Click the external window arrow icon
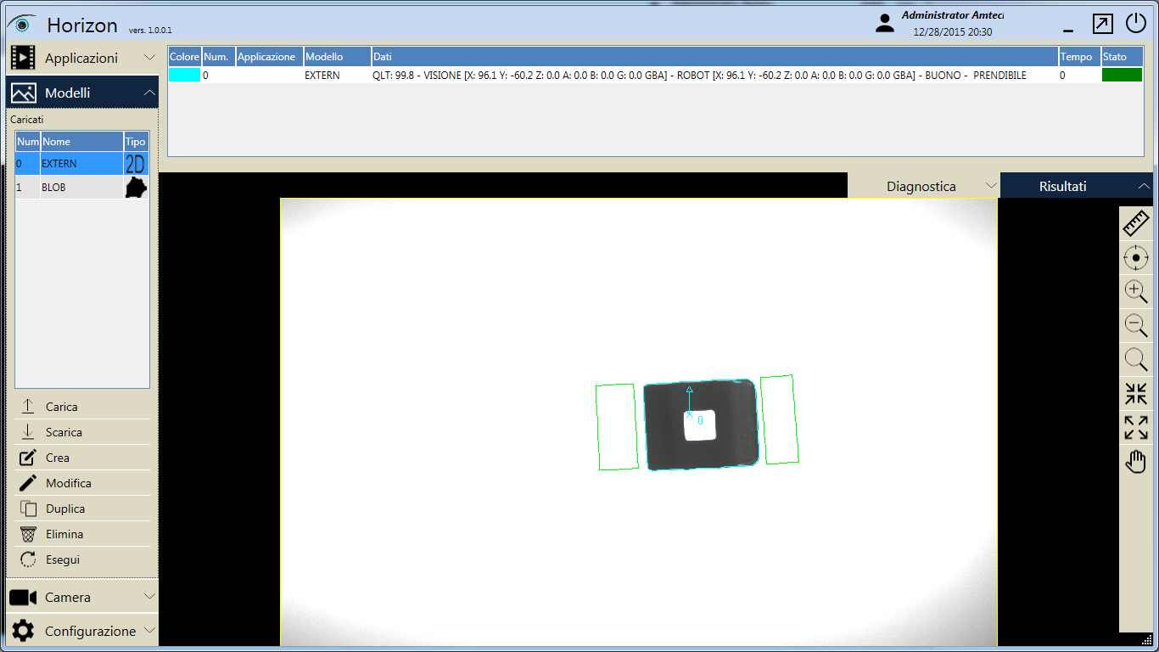The width and height of the screenshot is (1159, 652). (1102, 24)
